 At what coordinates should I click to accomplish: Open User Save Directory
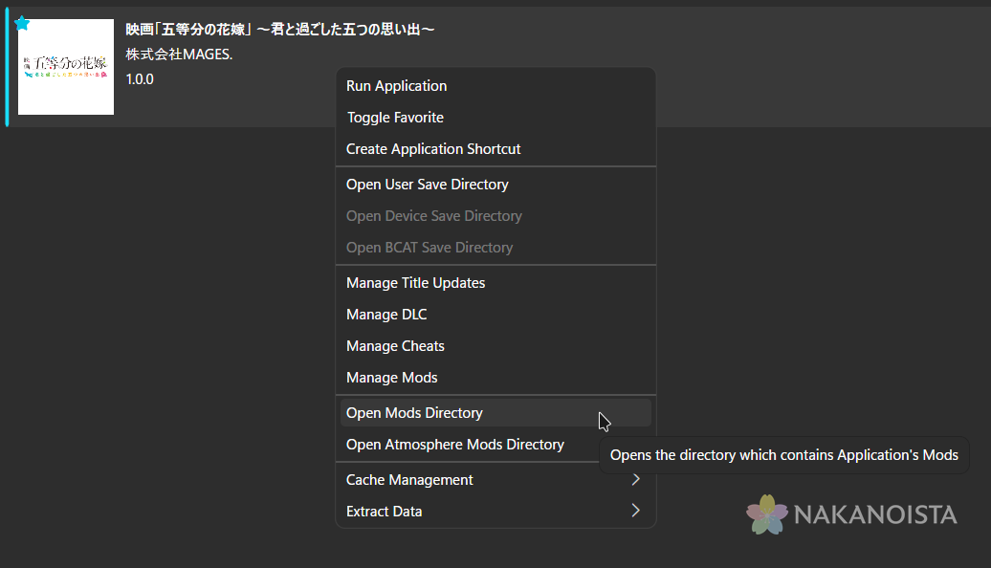pyautogui.click(x=428, y=185)
